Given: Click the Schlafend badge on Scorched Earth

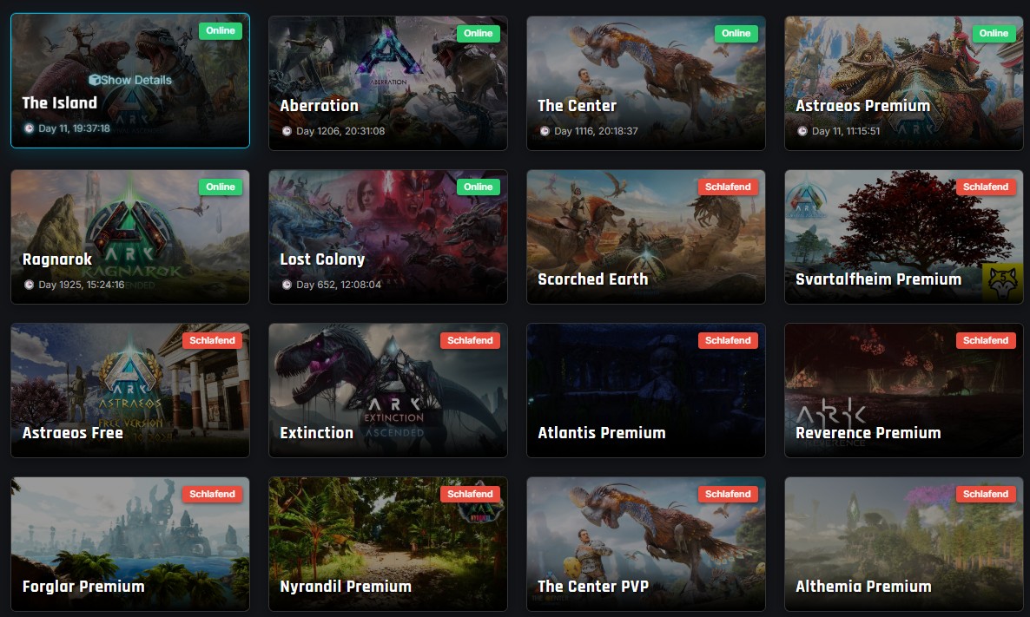Looking at the screenshot, I should (728, 187).
